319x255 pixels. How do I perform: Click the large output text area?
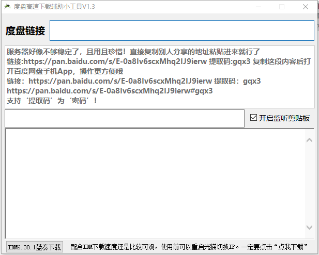pos(155,184)
